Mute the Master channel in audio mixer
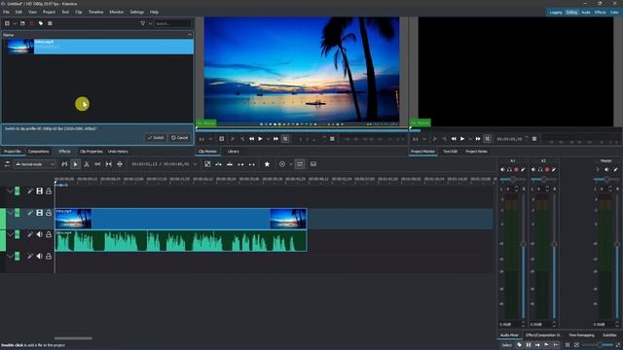The height and width of the screenshot is (350, 623). point(606,169)
